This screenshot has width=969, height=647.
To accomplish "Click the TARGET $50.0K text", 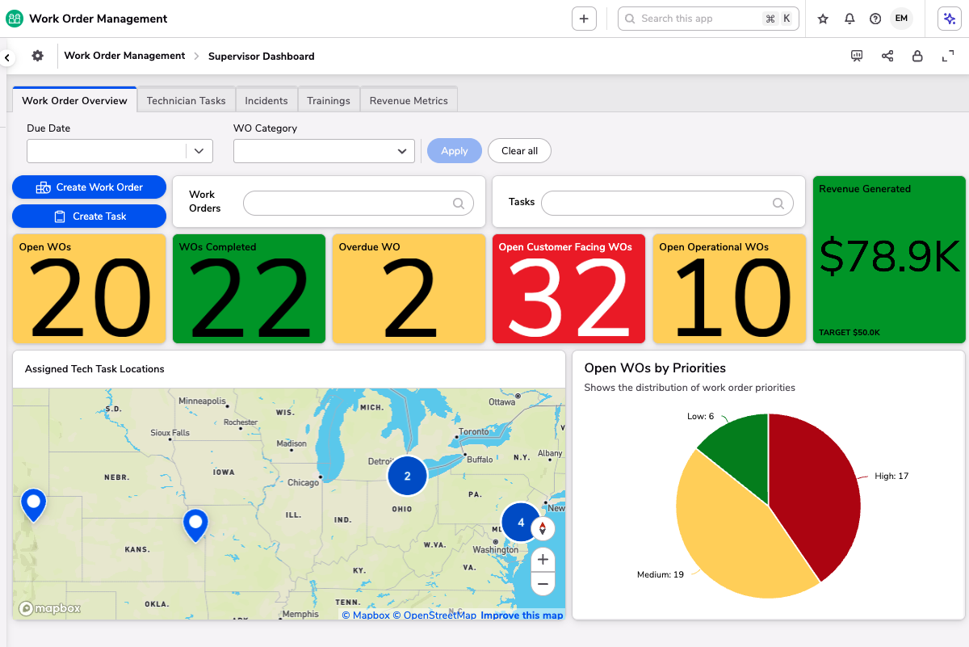I will tap(849, 333).
